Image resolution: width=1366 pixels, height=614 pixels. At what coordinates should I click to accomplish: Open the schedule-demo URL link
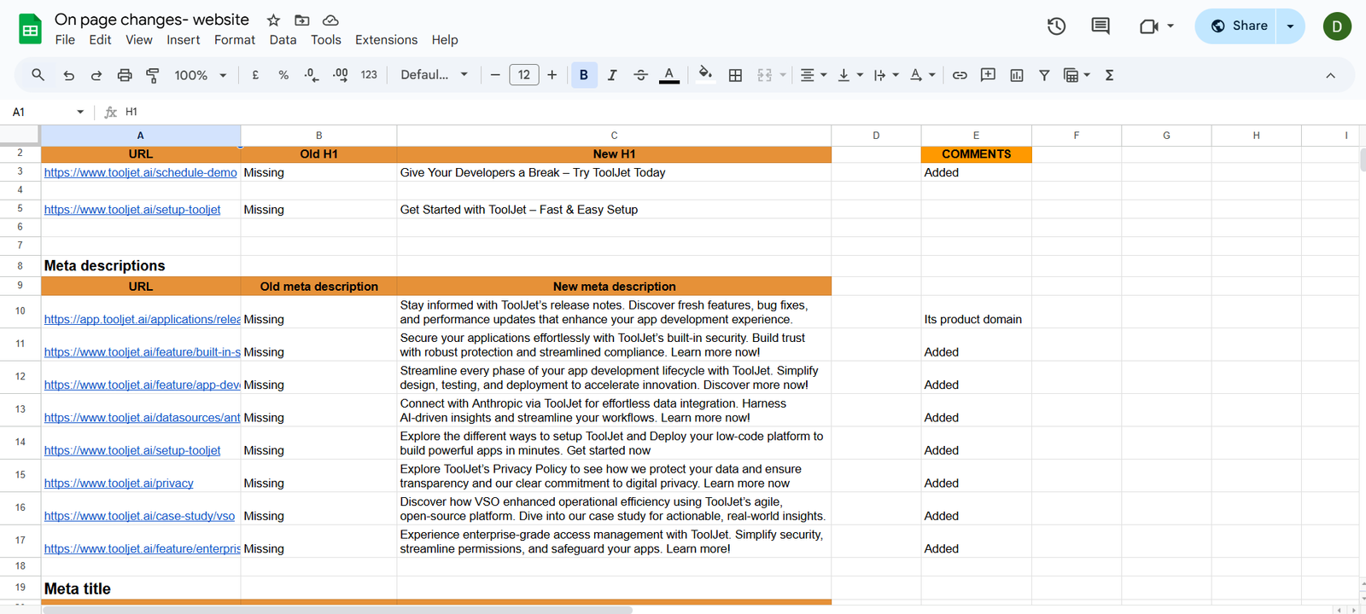[x=140, y=172]
